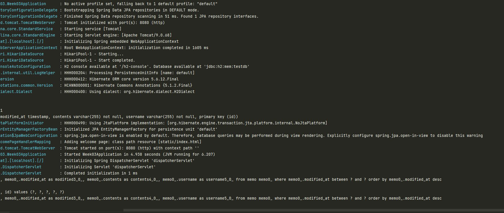This screenshot has width=504, height=213.
Task: Click the 'jdbc:h2:mem:testdb' database URL text
Action: click(x=227, y=67)
